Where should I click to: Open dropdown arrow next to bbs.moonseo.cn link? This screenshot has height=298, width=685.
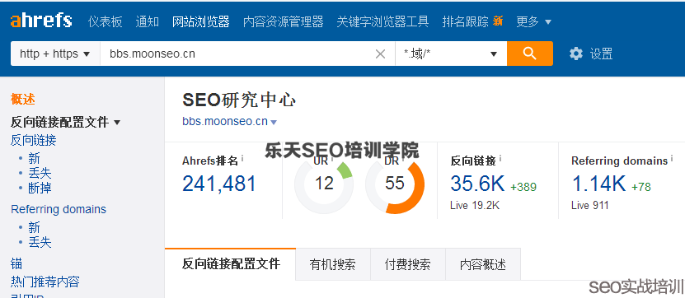[274, 123]
